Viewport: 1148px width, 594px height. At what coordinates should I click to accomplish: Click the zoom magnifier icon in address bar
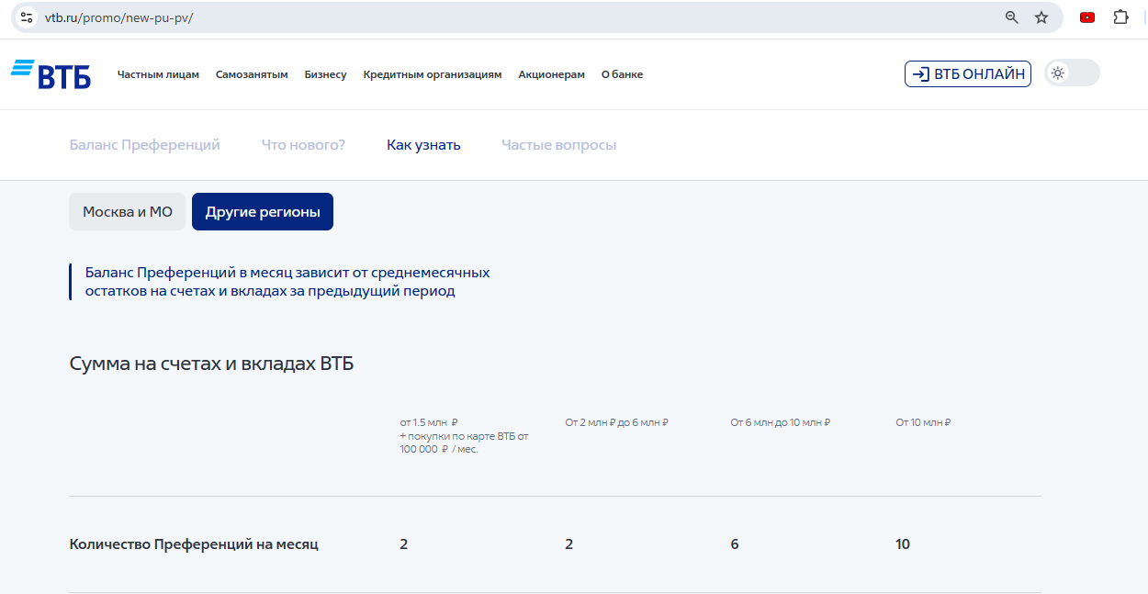(x=1012, y=17)
